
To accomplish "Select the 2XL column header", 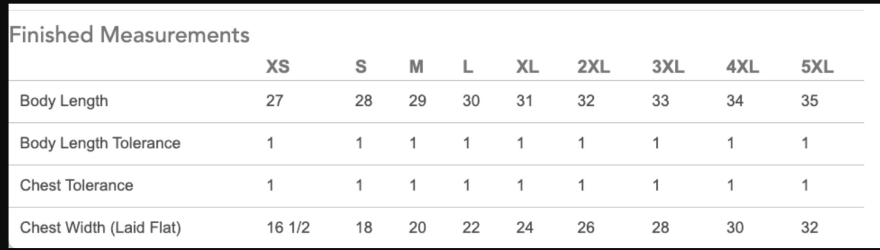I will 593,67.
